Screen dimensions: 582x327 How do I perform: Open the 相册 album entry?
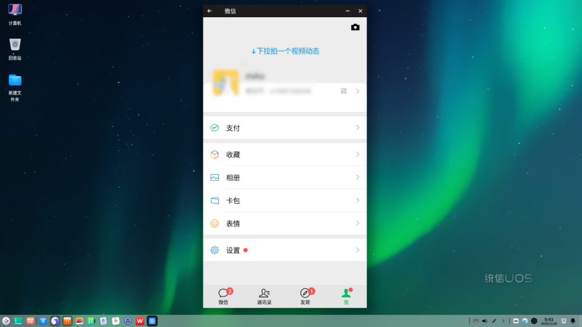[x=285, y=177]
